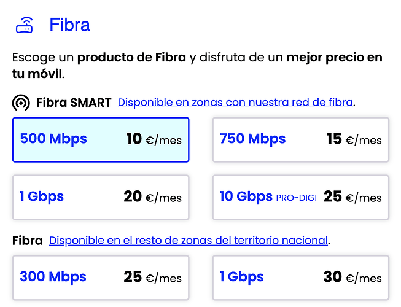401x307 pixels.
Task: Choose the 750 Mbps plan option
Action: point(300,139)
